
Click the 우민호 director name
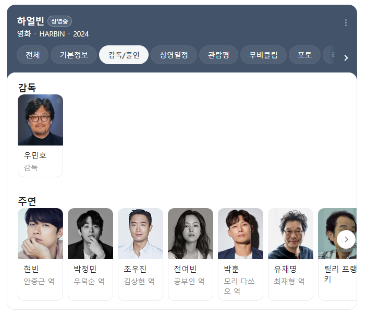pos(35,155)
